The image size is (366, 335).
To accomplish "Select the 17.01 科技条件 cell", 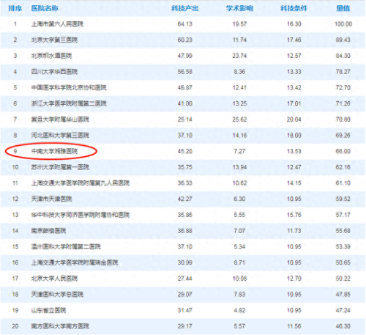I will click(294, 103).
